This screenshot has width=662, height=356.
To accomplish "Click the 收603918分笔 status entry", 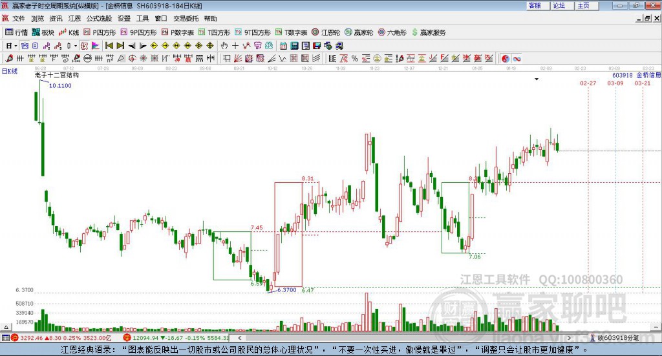I will pyautogui.click(x=615, y=338).
